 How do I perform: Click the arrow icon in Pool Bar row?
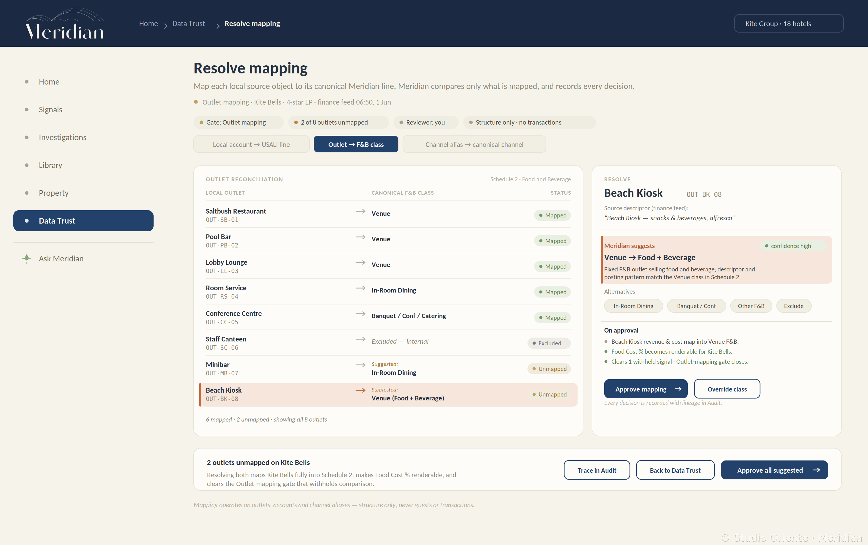point(361,237)
